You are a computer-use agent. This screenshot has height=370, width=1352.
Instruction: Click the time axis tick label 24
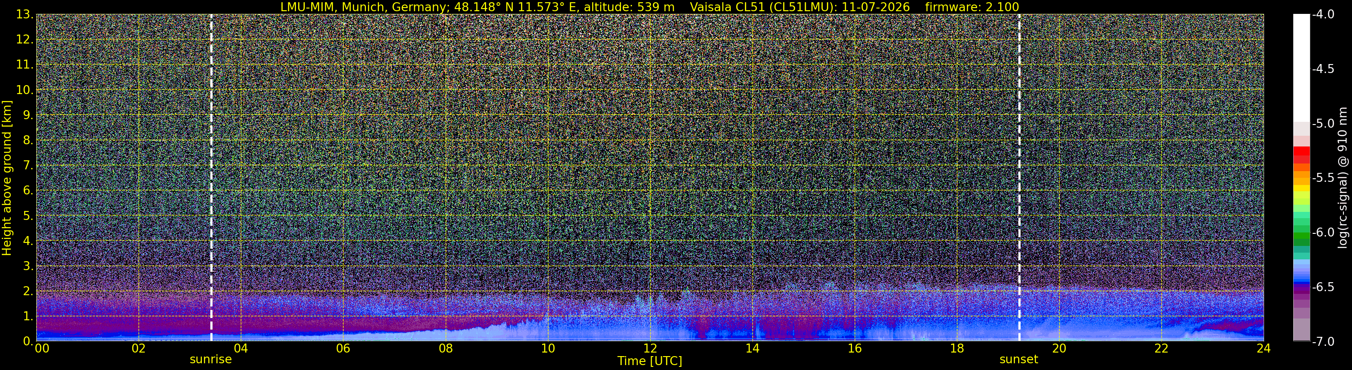coord(1263,349)
